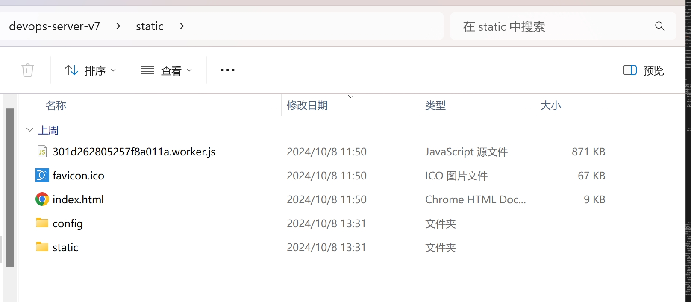
Task: Toggle the 预览 preview pane
Action: (643, 70)
